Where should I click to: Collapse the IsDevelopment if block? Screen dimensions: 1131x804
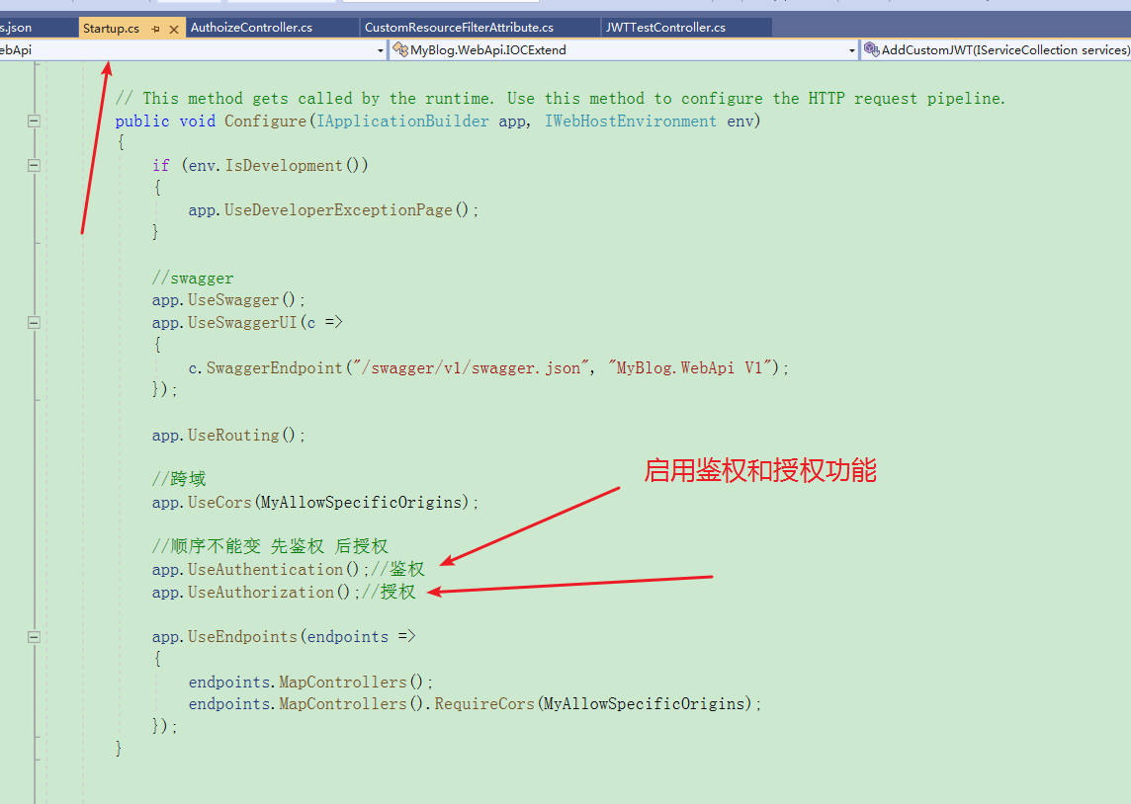[34, 165]
